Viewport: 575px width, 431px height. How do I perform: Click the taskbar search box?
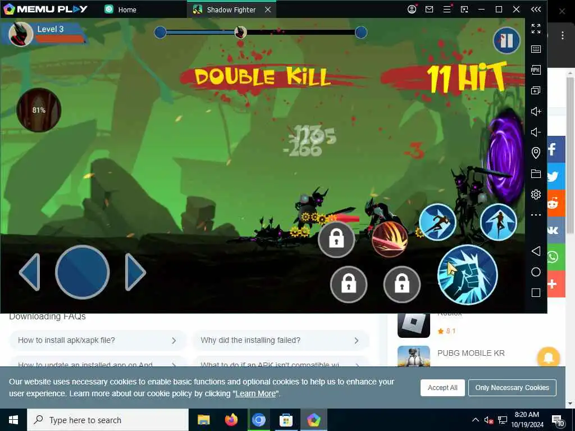click(108, 420)
